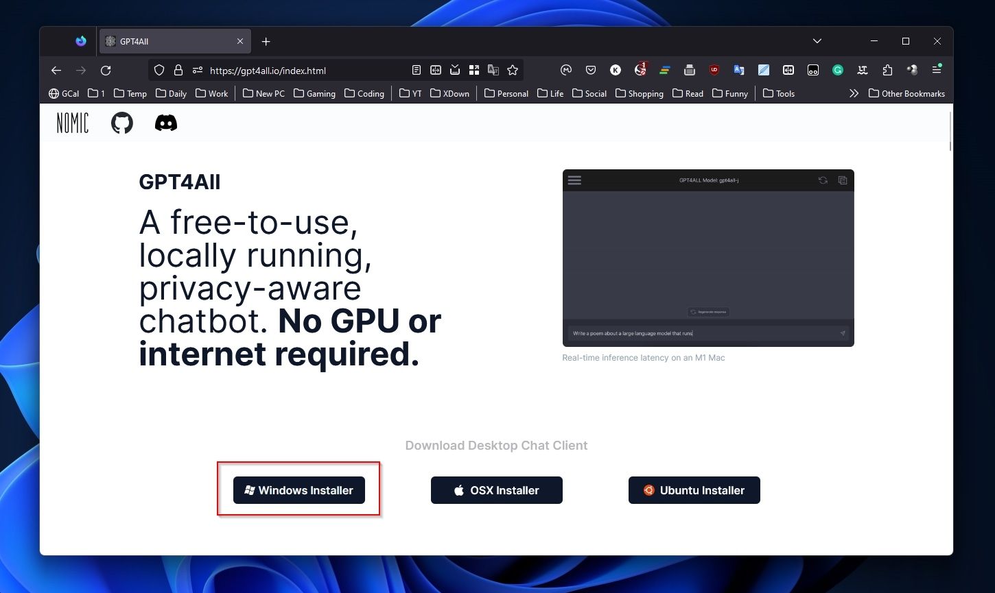Open the Daily bookmarks folder
Viewport: 995px width, 593px height.
point(171,93)
